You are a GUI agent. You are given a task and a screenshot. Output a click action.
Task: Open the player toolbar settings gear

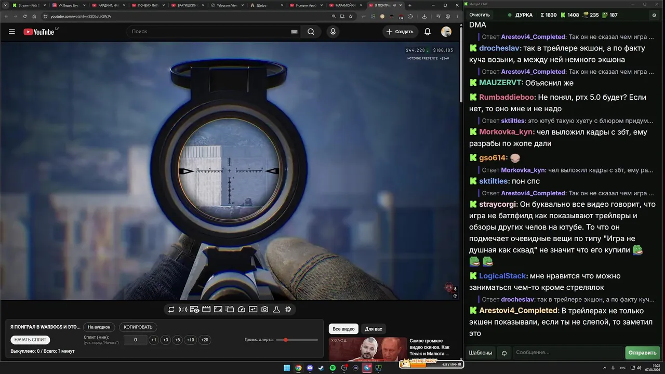click(288, 309)
